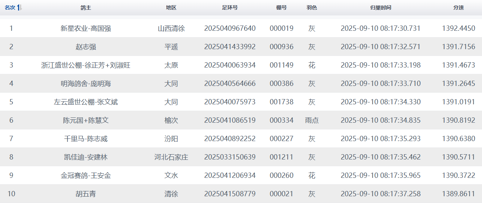Click region 河北石家庄 in row 8
This screenshot has height=203, width=482.
click(171, 157)
